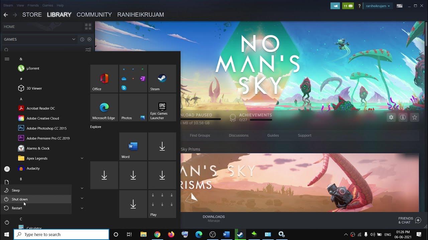Open the Play folder tile
Viewport: 428px width, 240px height.
click(x=162, y=204)
